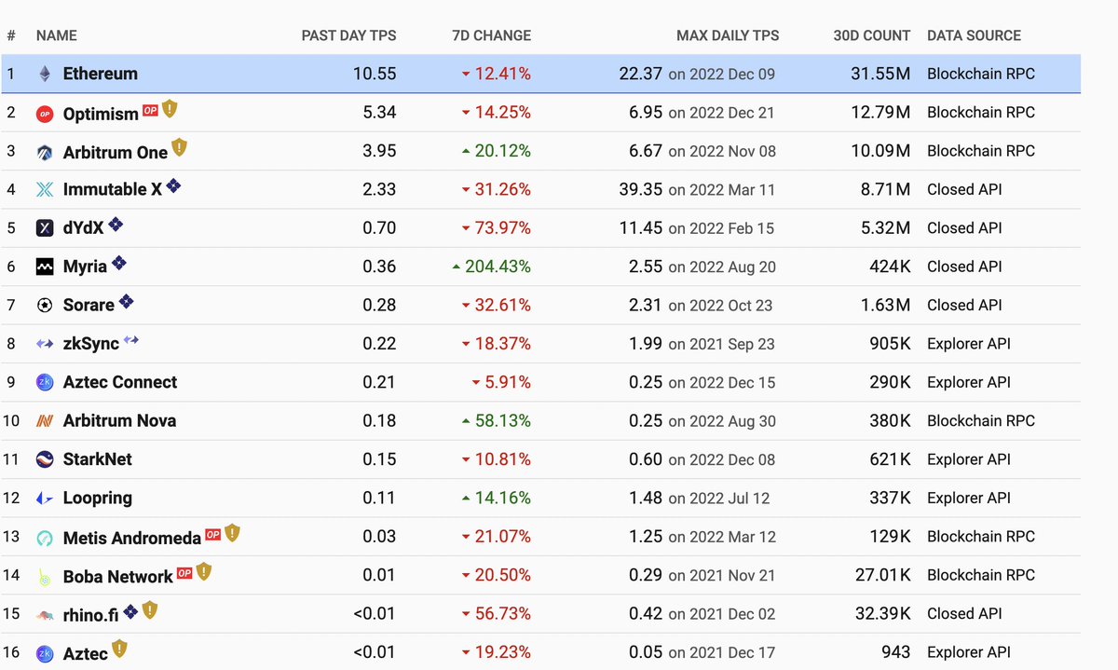
Task: Open the Loopring project link
Action: coord(97,499)
